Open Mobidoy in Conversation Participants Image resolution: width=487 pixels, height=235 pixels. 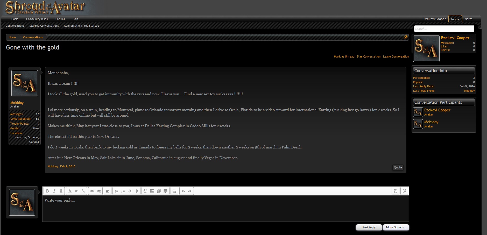(x=431, y=122)
